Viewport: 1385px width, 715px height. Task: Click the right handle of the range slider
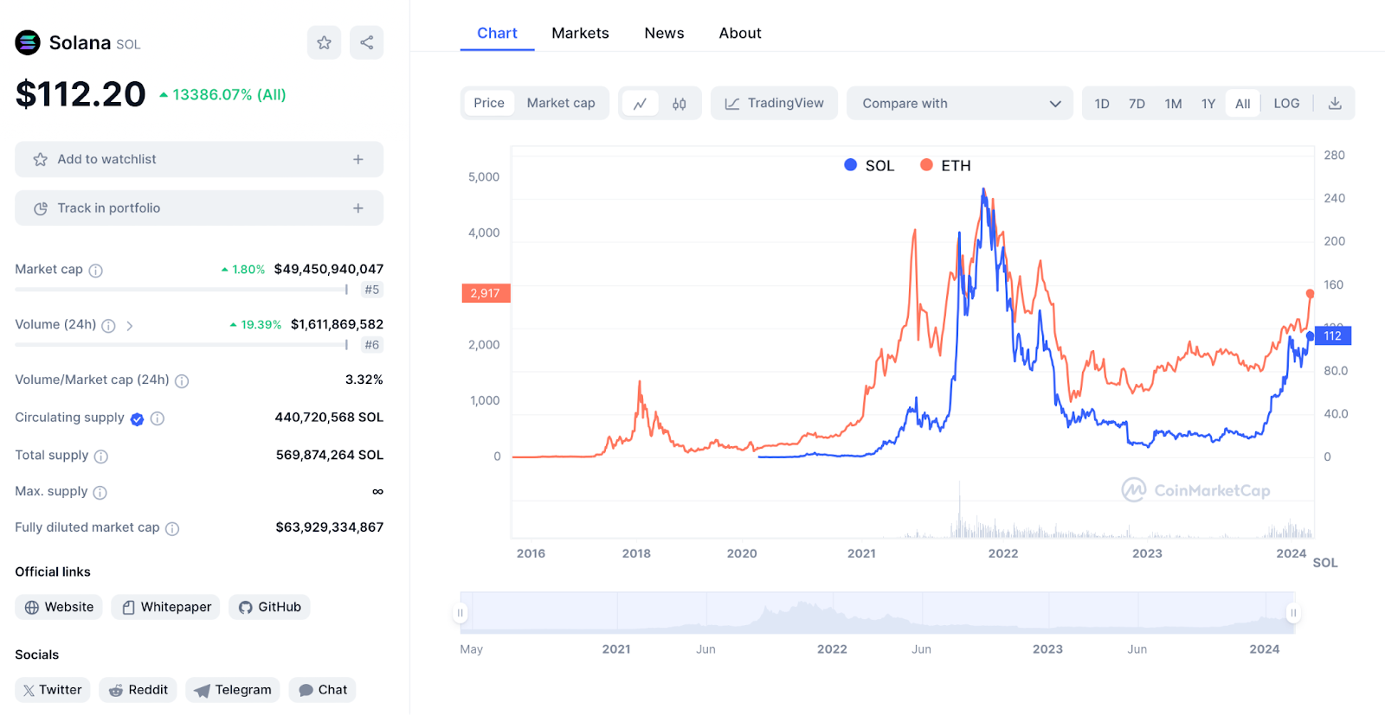(x=1293, y=613)
